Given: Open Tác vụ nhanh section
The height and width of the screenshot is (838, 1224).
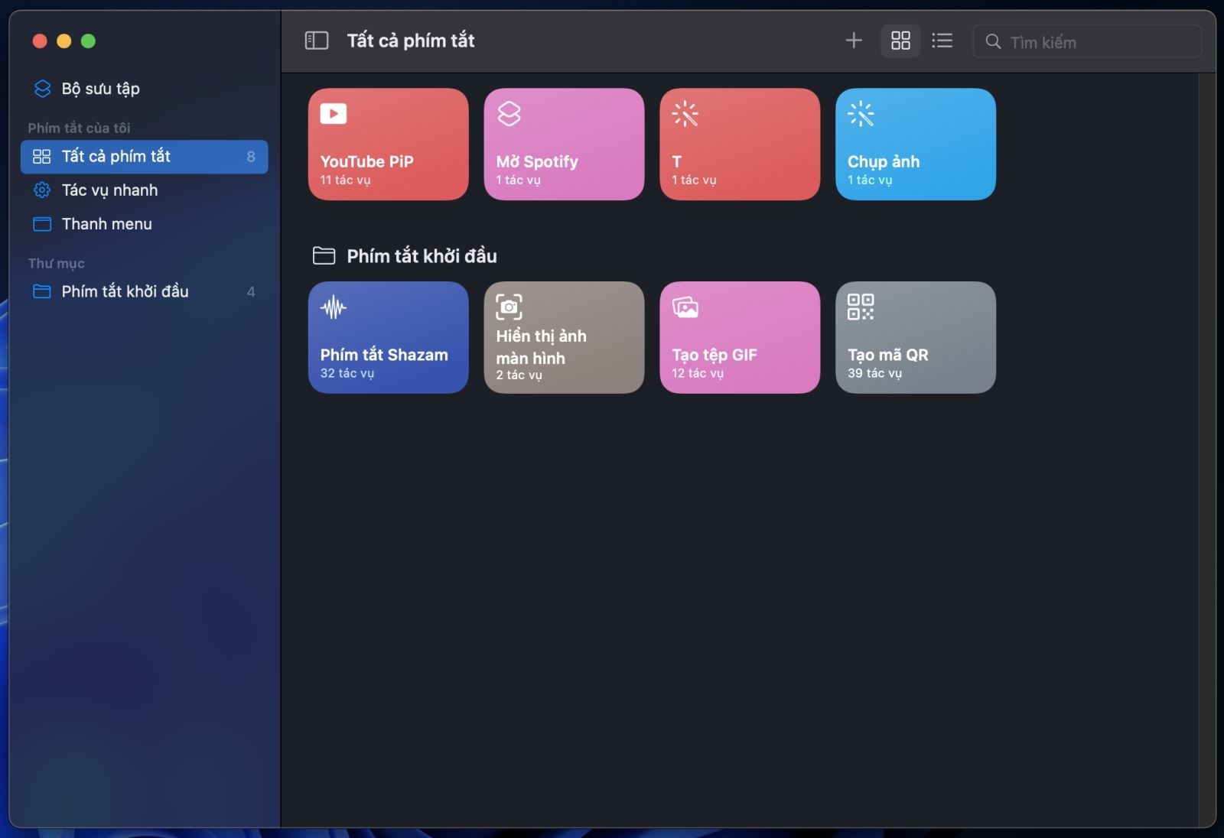Looking at the screenshot, I should coord(145,190).
